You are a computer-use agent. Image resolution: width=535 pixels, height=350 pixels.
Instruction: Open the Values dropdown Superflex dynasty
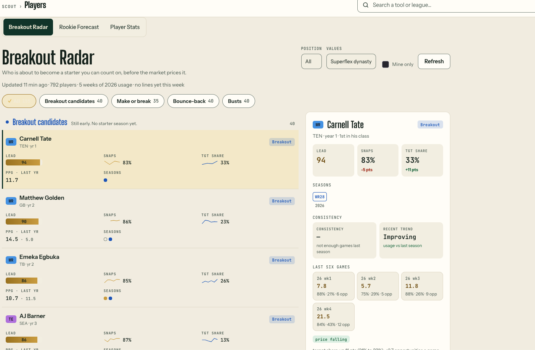pyautogui.click(x=351, y=61)
